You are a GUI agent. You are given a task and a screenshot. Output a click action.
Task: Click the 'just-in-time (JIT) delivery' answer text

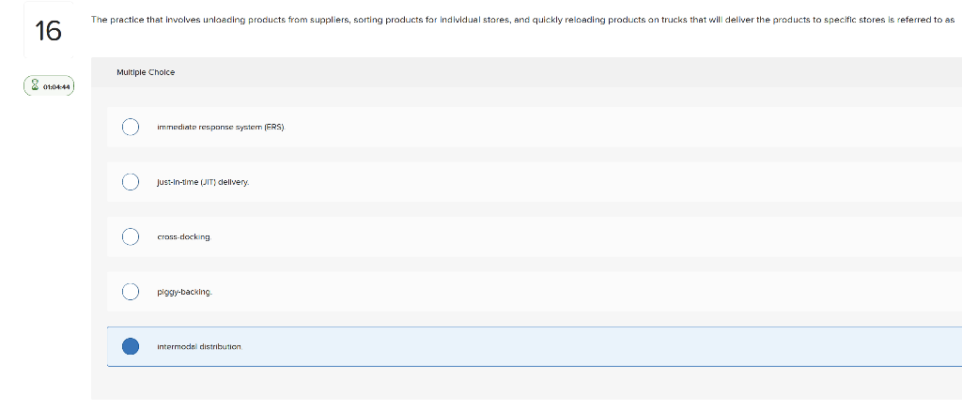pos(203,183)
